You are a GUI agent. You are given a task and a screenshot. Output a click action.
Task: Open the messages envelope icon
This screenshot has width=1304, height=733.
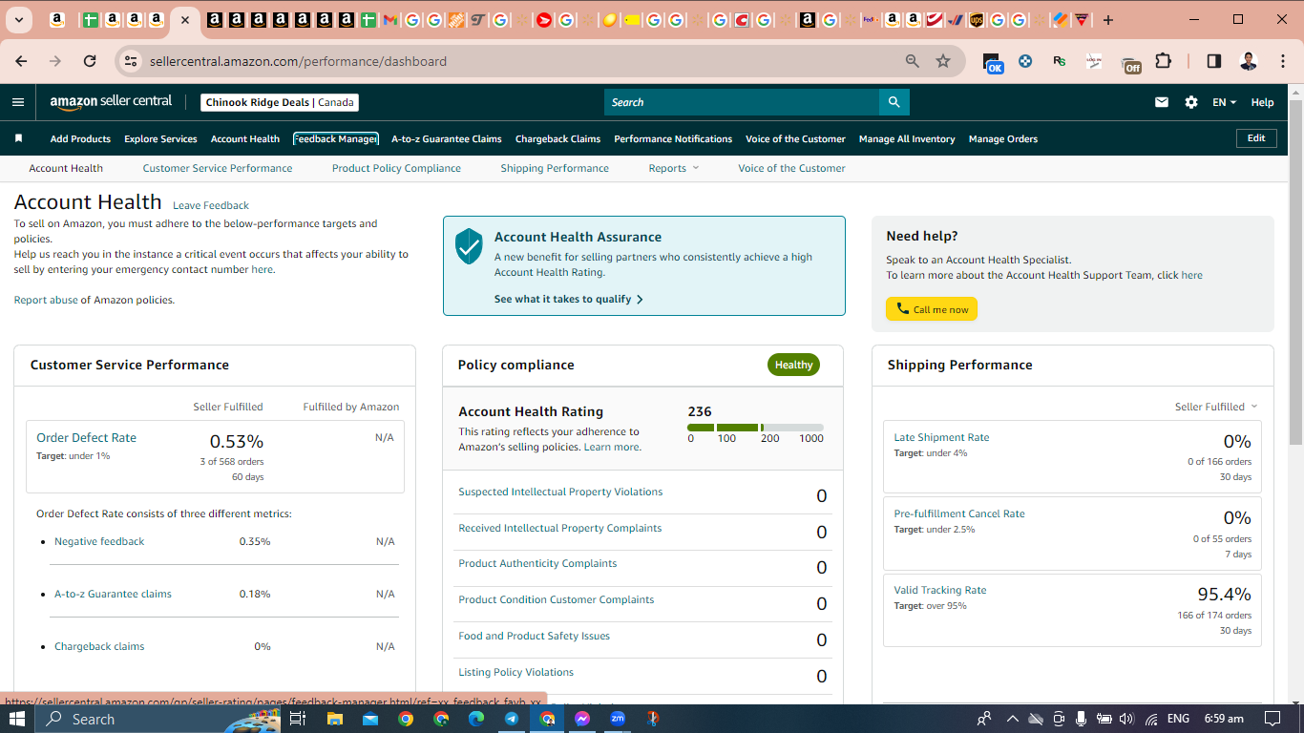click(x=1162, y=102)
